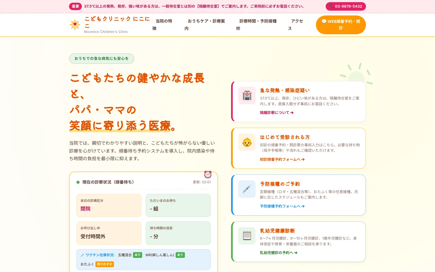Click the 待ち時間の目安 tile
This screenshot has height=272, width=435.
[178, 233]
